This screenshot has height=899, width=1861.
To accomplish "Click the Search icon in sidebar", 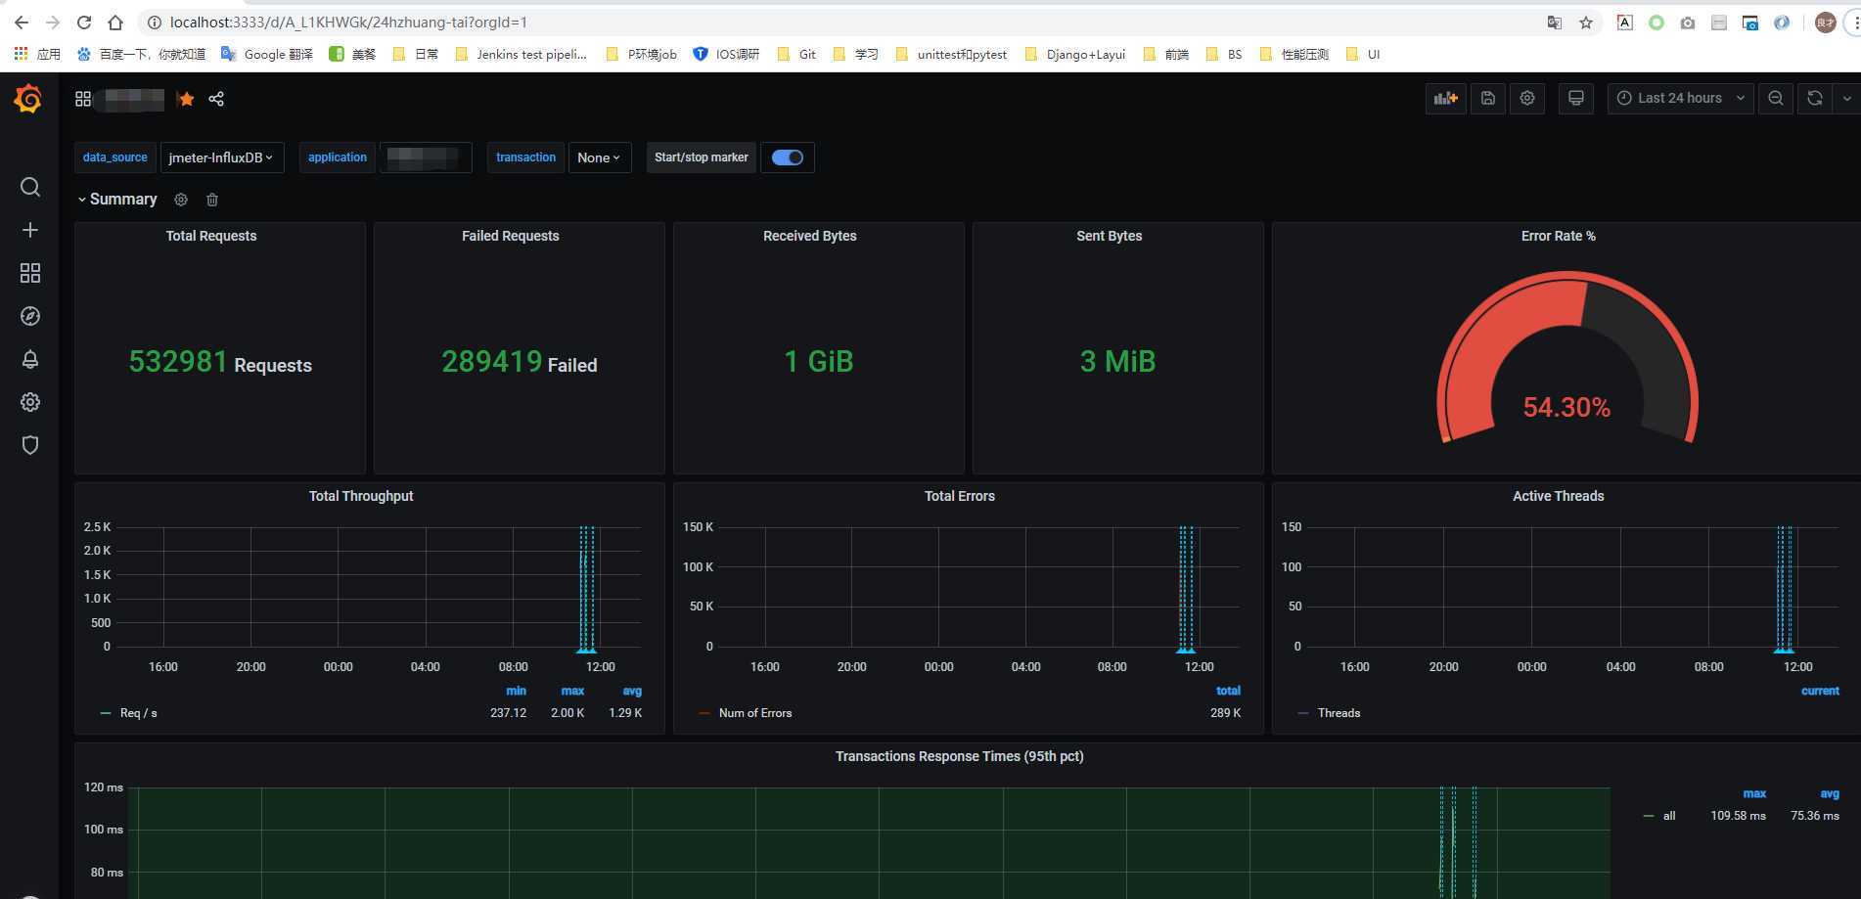I will (30, 187).
